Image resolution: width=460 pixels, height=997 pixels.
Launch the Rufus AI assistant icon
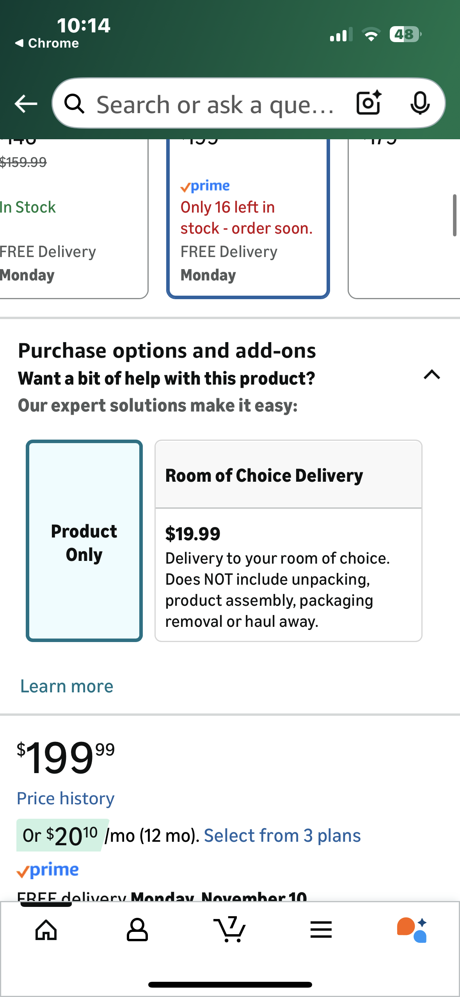412,930
